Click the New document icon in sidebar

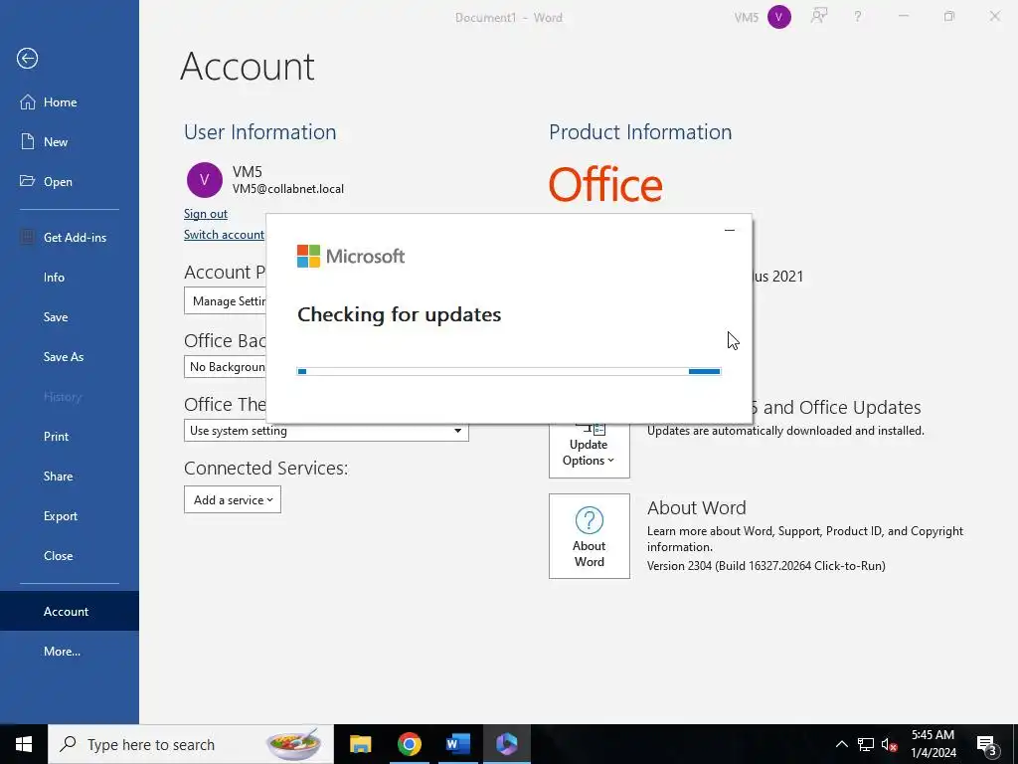click(27, 141)
